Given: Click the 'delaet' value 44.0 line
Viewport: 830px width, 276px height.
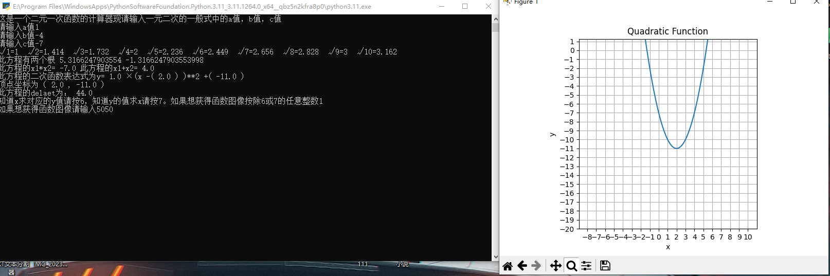Looking at the screenshot, I should [x=46, y=93].
